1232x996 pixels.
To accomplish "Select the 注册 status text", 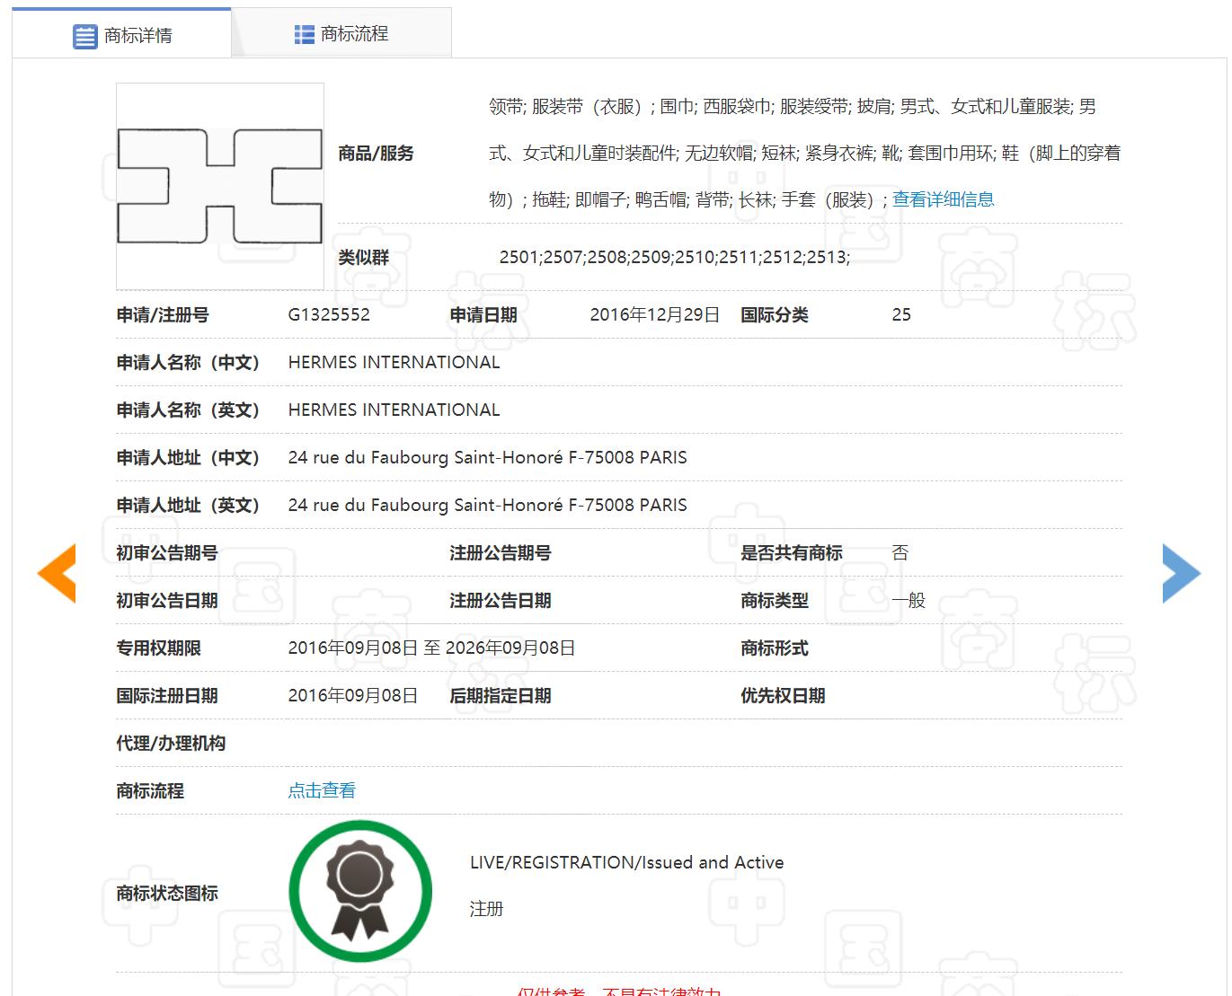I will pos(486,909).
